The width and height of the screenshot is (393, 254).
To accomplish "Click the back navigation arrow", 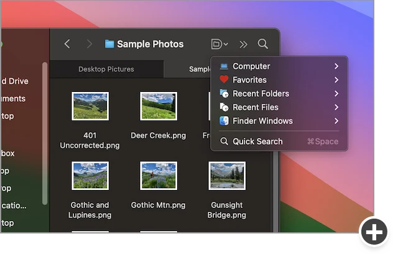I will [x=67, y=44].
